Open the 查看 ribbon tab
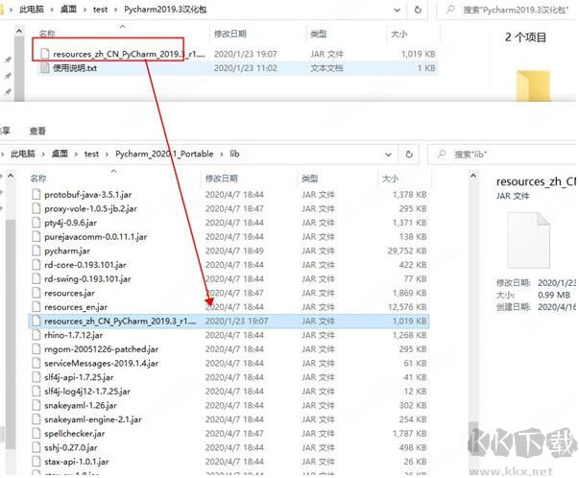The image size is (579, 478). coord(37,131)
